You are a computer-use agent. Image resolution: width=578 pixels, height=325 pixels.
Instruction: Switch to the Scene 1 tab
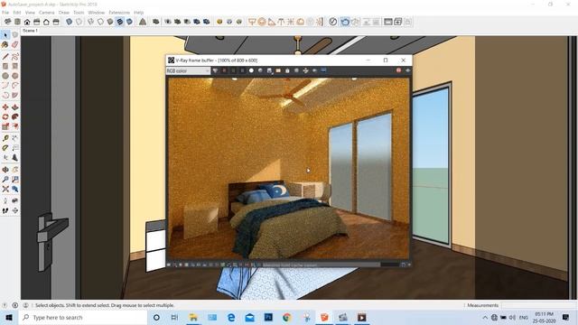click(30, 31)
